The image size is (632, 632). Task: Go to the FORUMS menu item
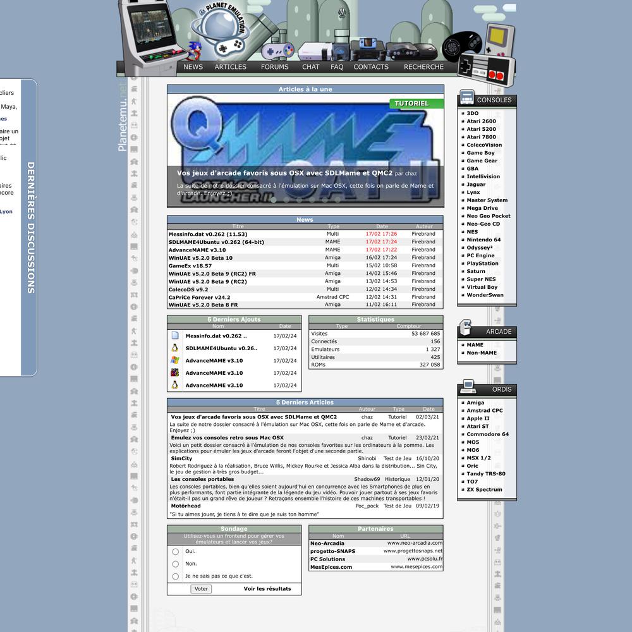[x=274, y=67]
